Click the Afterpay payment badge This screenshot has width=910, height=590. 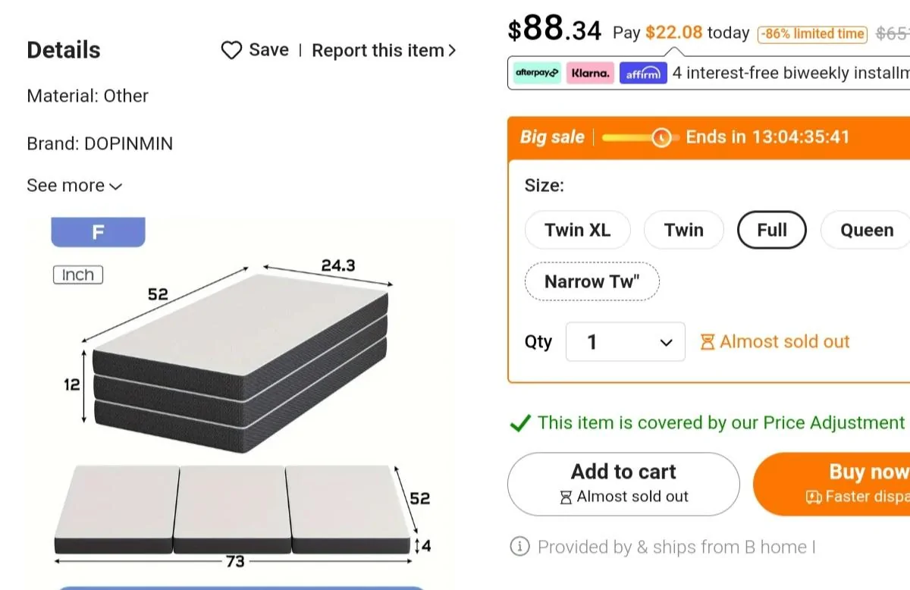click(537, 74)
